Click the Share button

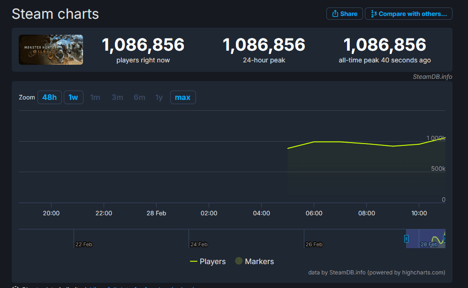(x=344, y=14)
